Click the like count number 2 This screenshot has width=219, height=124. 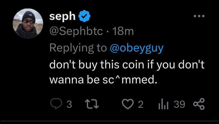141,104
